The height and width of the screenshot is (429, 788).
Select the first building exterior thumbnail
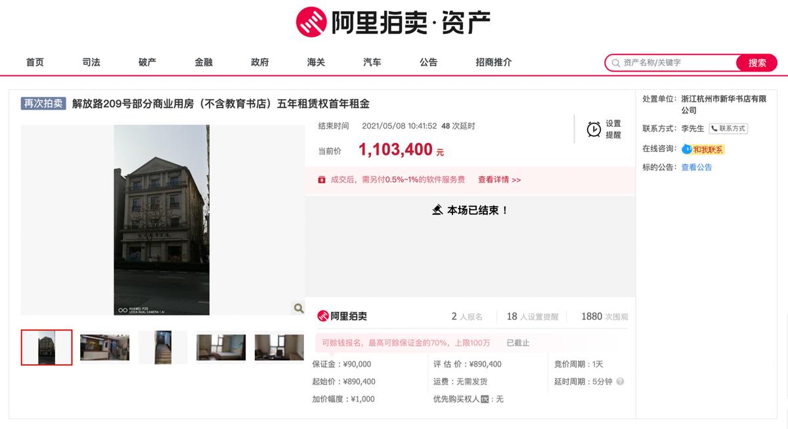point(47,348)
